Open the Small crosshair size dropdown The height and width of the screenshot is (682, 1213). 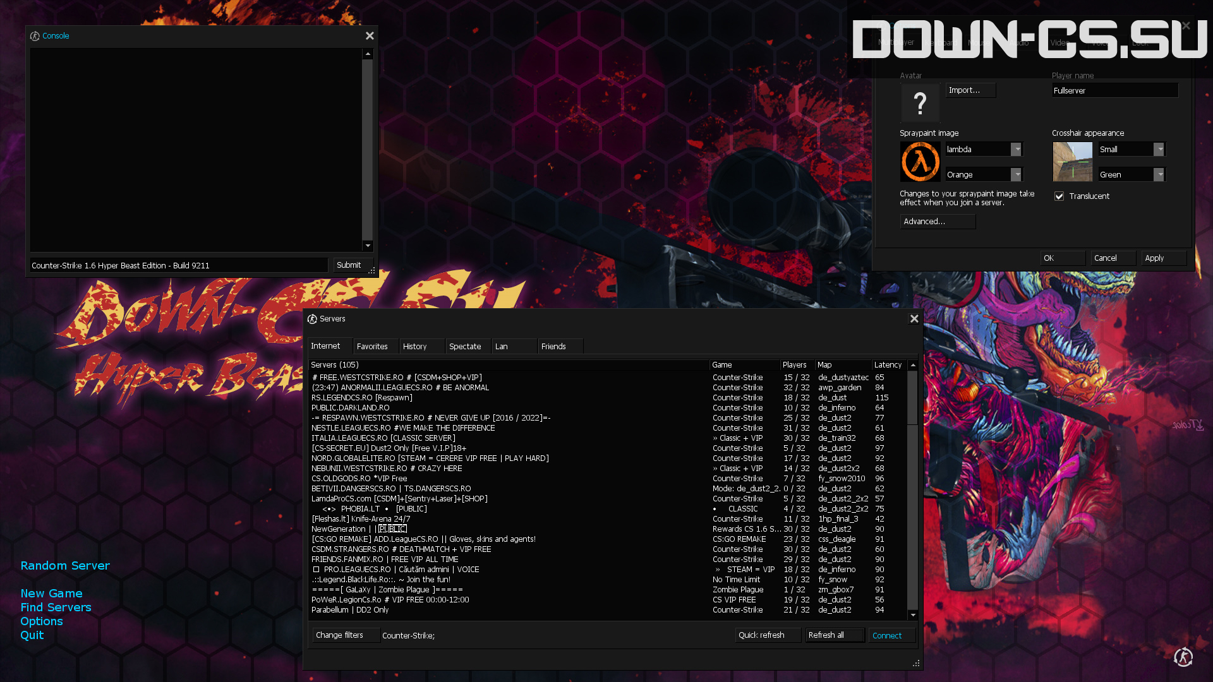tap(1159, 150)
